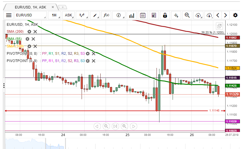Click the 1.10925 pivot price tag

point(233,131)
